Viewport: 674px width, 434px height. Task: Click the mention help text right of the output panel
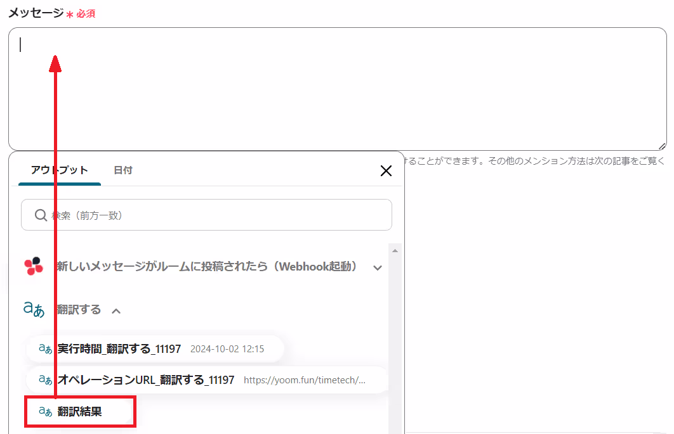(535, 161)
